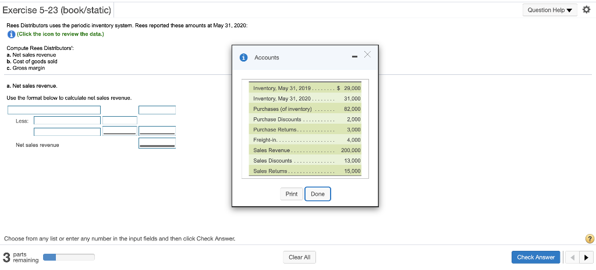Click the review the data link
Screen dimensions: 596x270
click(x=60, y=34)
